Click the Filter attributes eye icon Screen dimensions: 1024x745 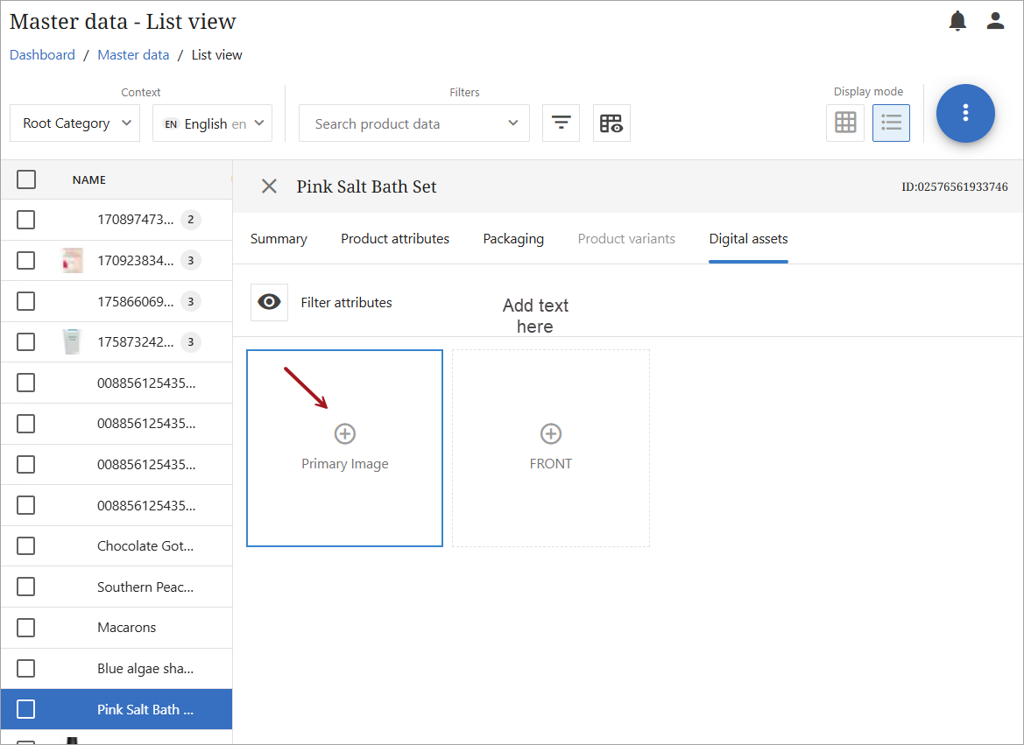[269, 302]
